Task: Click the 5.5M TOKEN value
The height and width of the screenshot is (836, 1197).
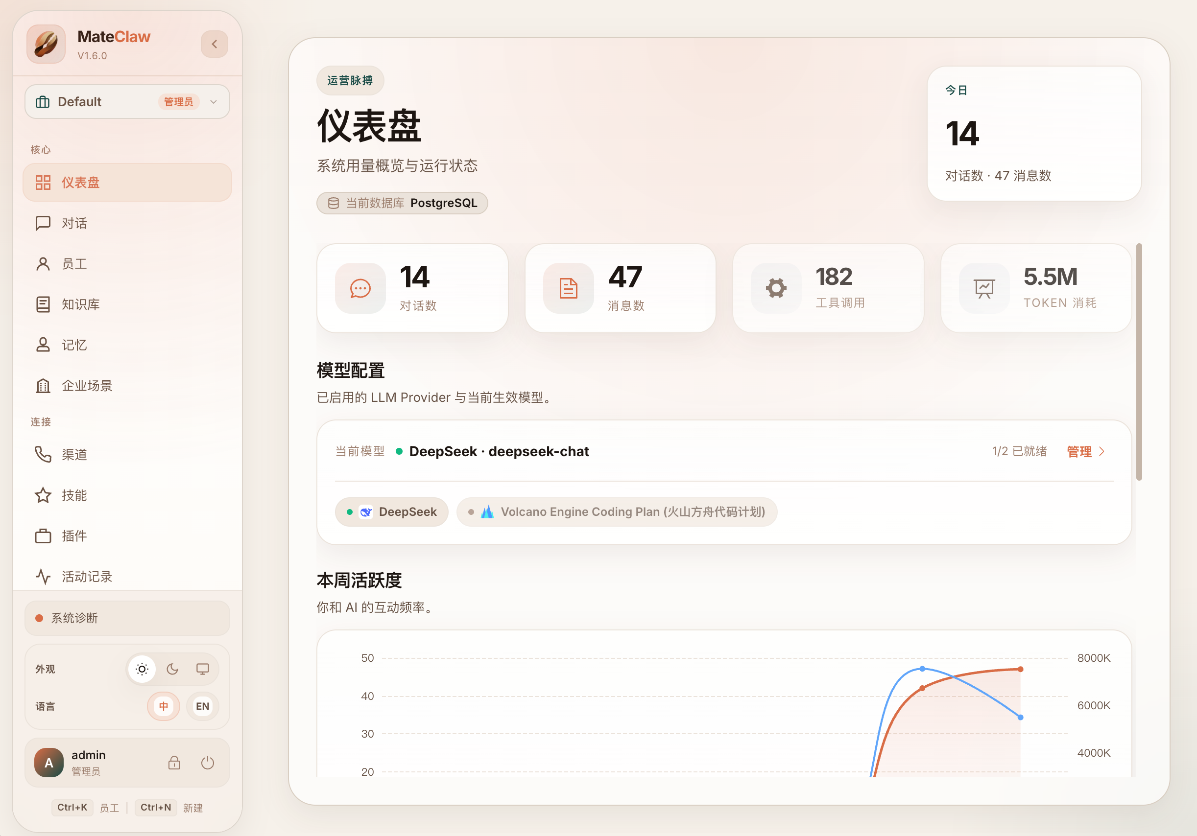Action: coord(1051,277)
